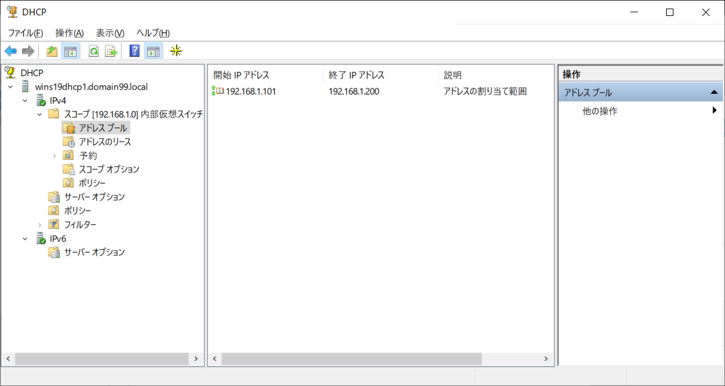
Task: Expand the 予約 tree node
Action: 54,156
